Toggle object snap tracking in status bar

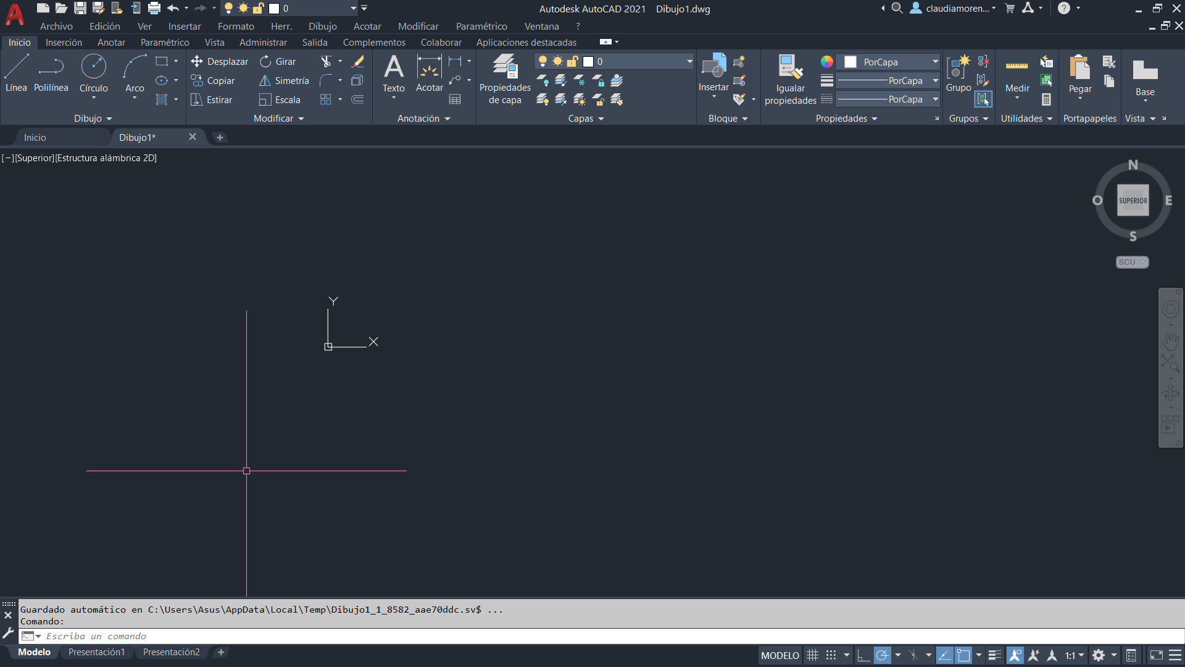pyautogui.click(x=944, y=655)
